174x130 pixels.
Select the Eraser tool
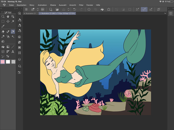[x=3, y=31]
